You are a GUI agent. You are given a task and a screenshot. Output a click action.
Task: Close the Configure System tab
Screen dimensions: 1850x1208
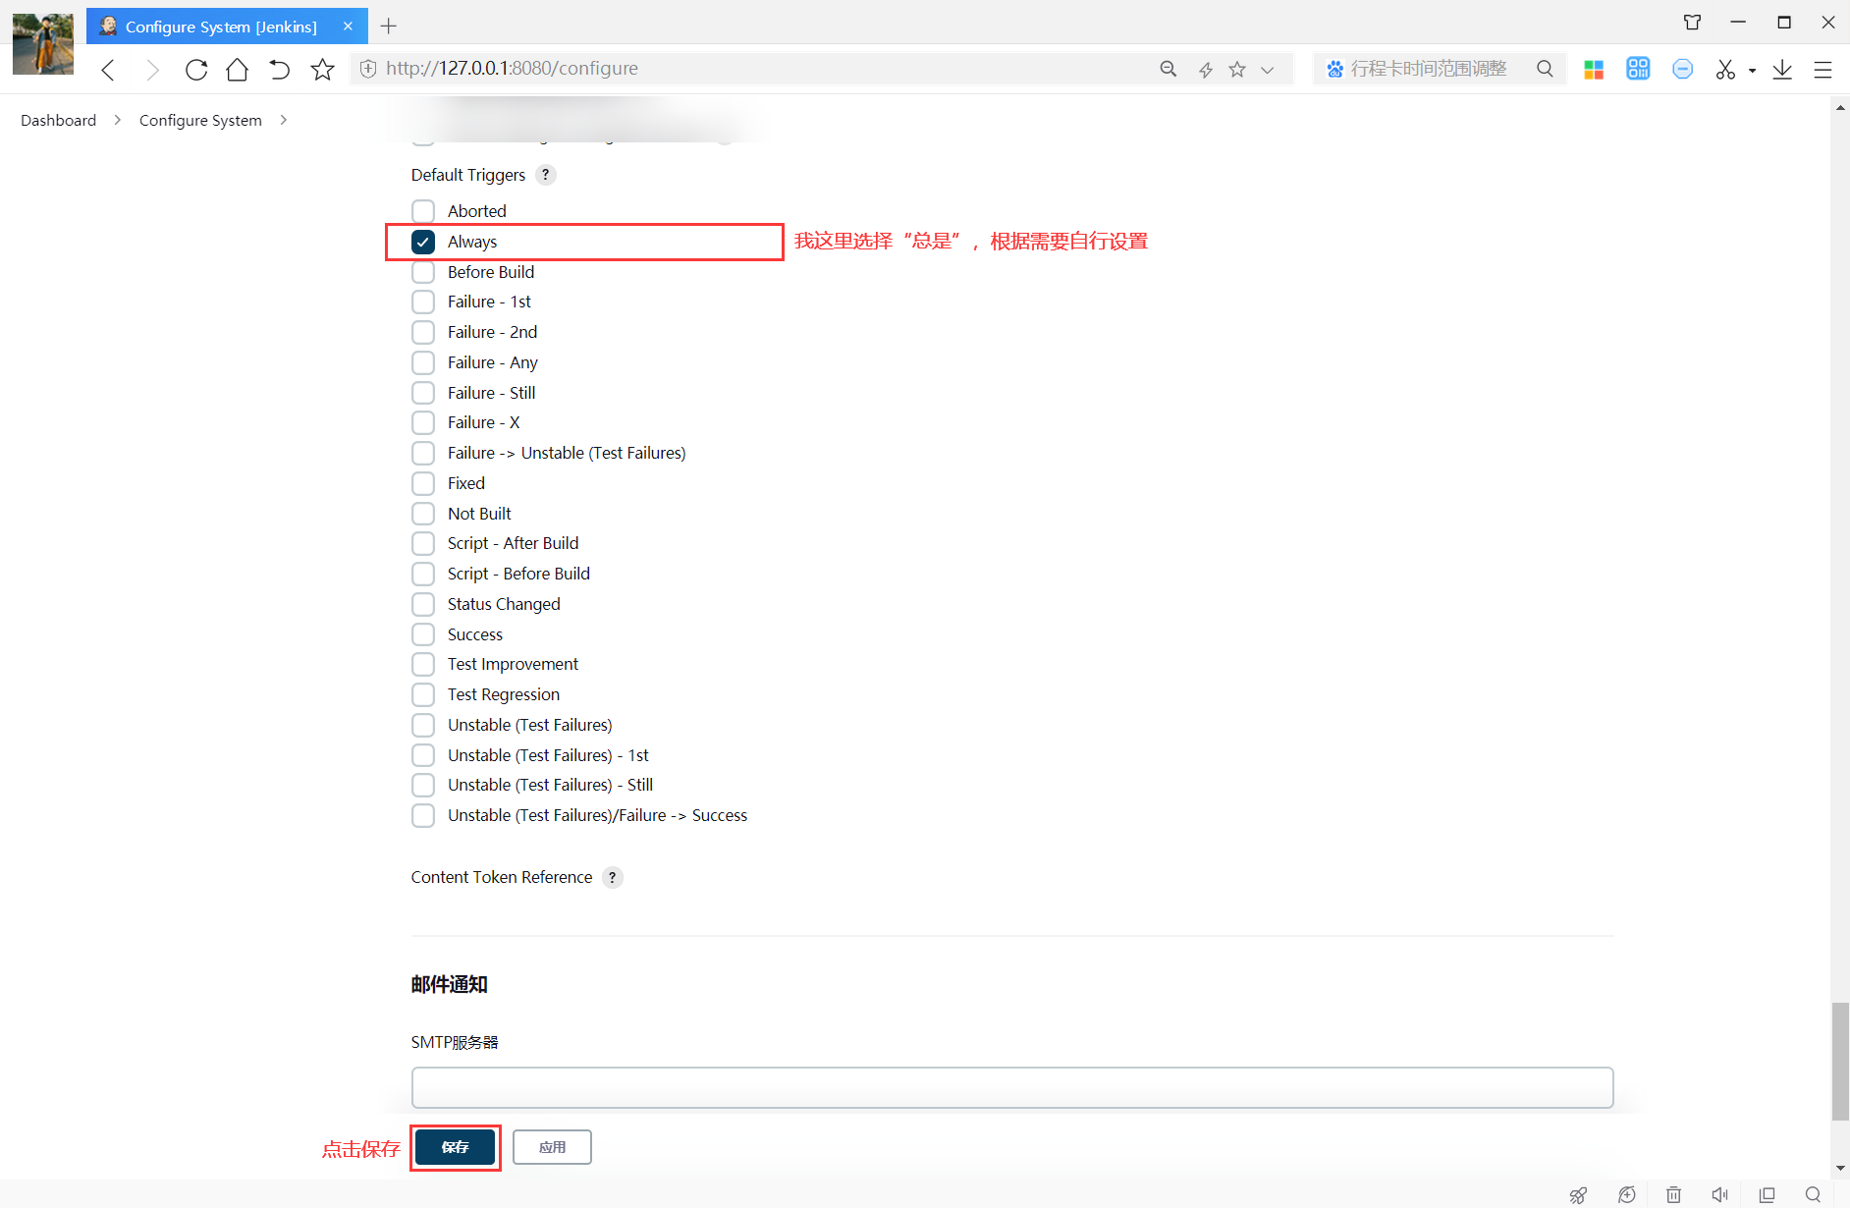(x=348, y=26)
